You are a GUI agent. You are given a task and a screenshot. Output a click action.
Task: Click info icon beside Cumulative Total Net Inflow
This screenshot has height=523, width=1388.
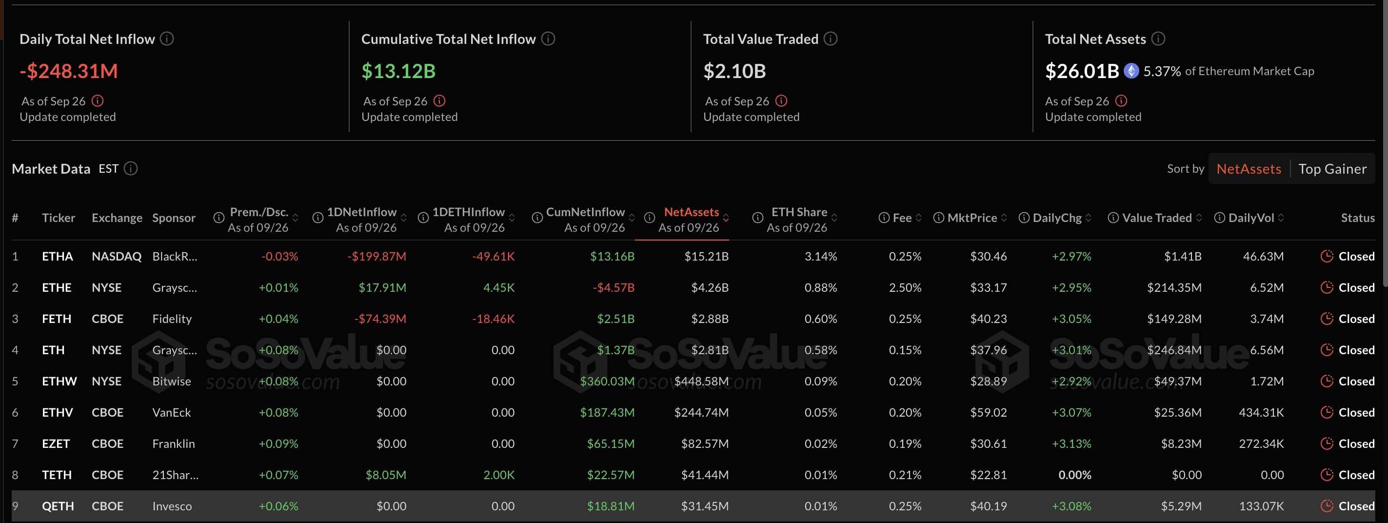(548, 39)
